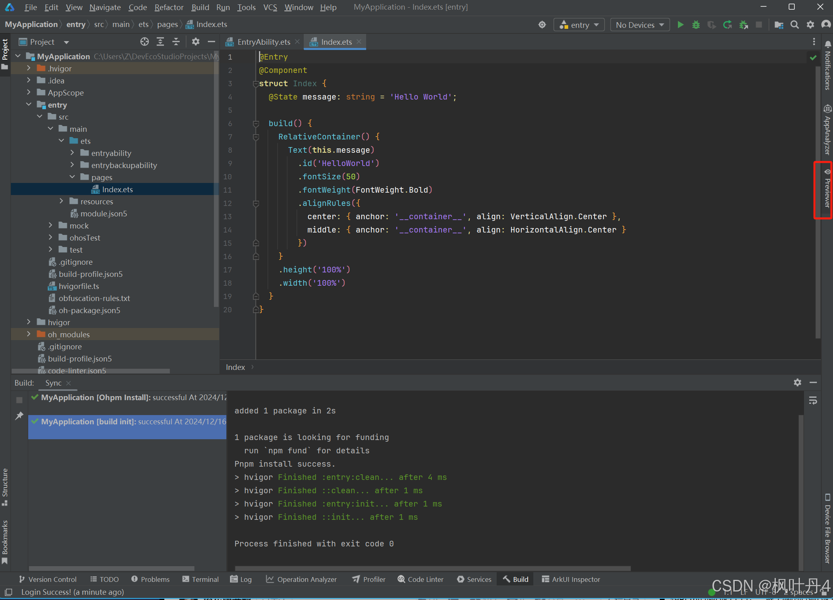833x600 pixels.
Task: Open the Refactor menu
Action: [169, 7]
